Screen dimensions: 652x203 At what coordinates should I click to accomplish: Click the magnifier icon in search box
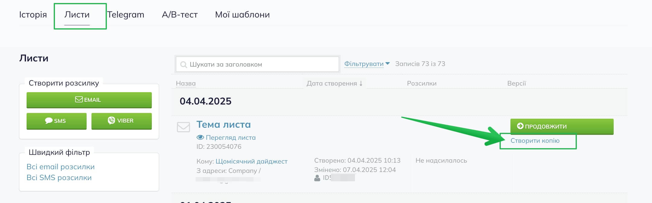[183, 64]
